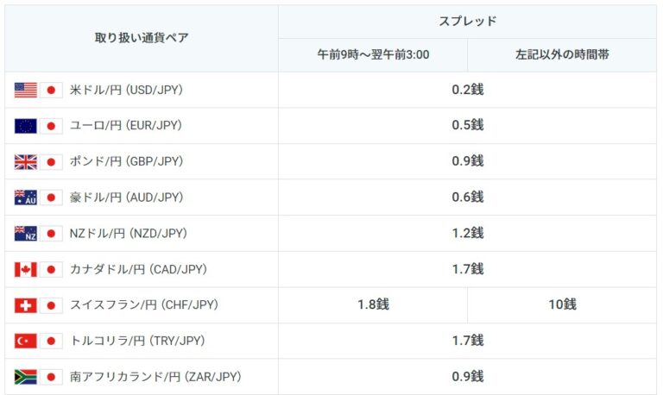
Task: Click the Swiss flag icon
Action: (x=26, y=305)
